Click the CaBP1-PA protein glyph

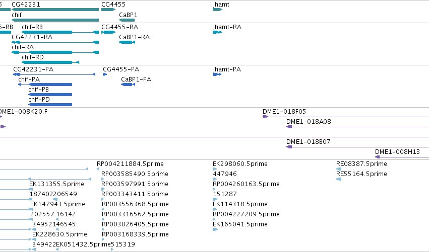pyautogui.click(x=128, y=85)
